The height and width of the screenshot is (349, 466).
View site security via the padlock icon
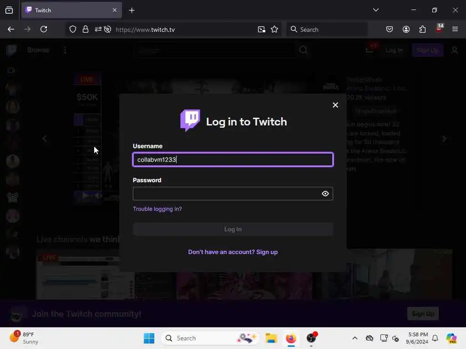click(86, 29)
